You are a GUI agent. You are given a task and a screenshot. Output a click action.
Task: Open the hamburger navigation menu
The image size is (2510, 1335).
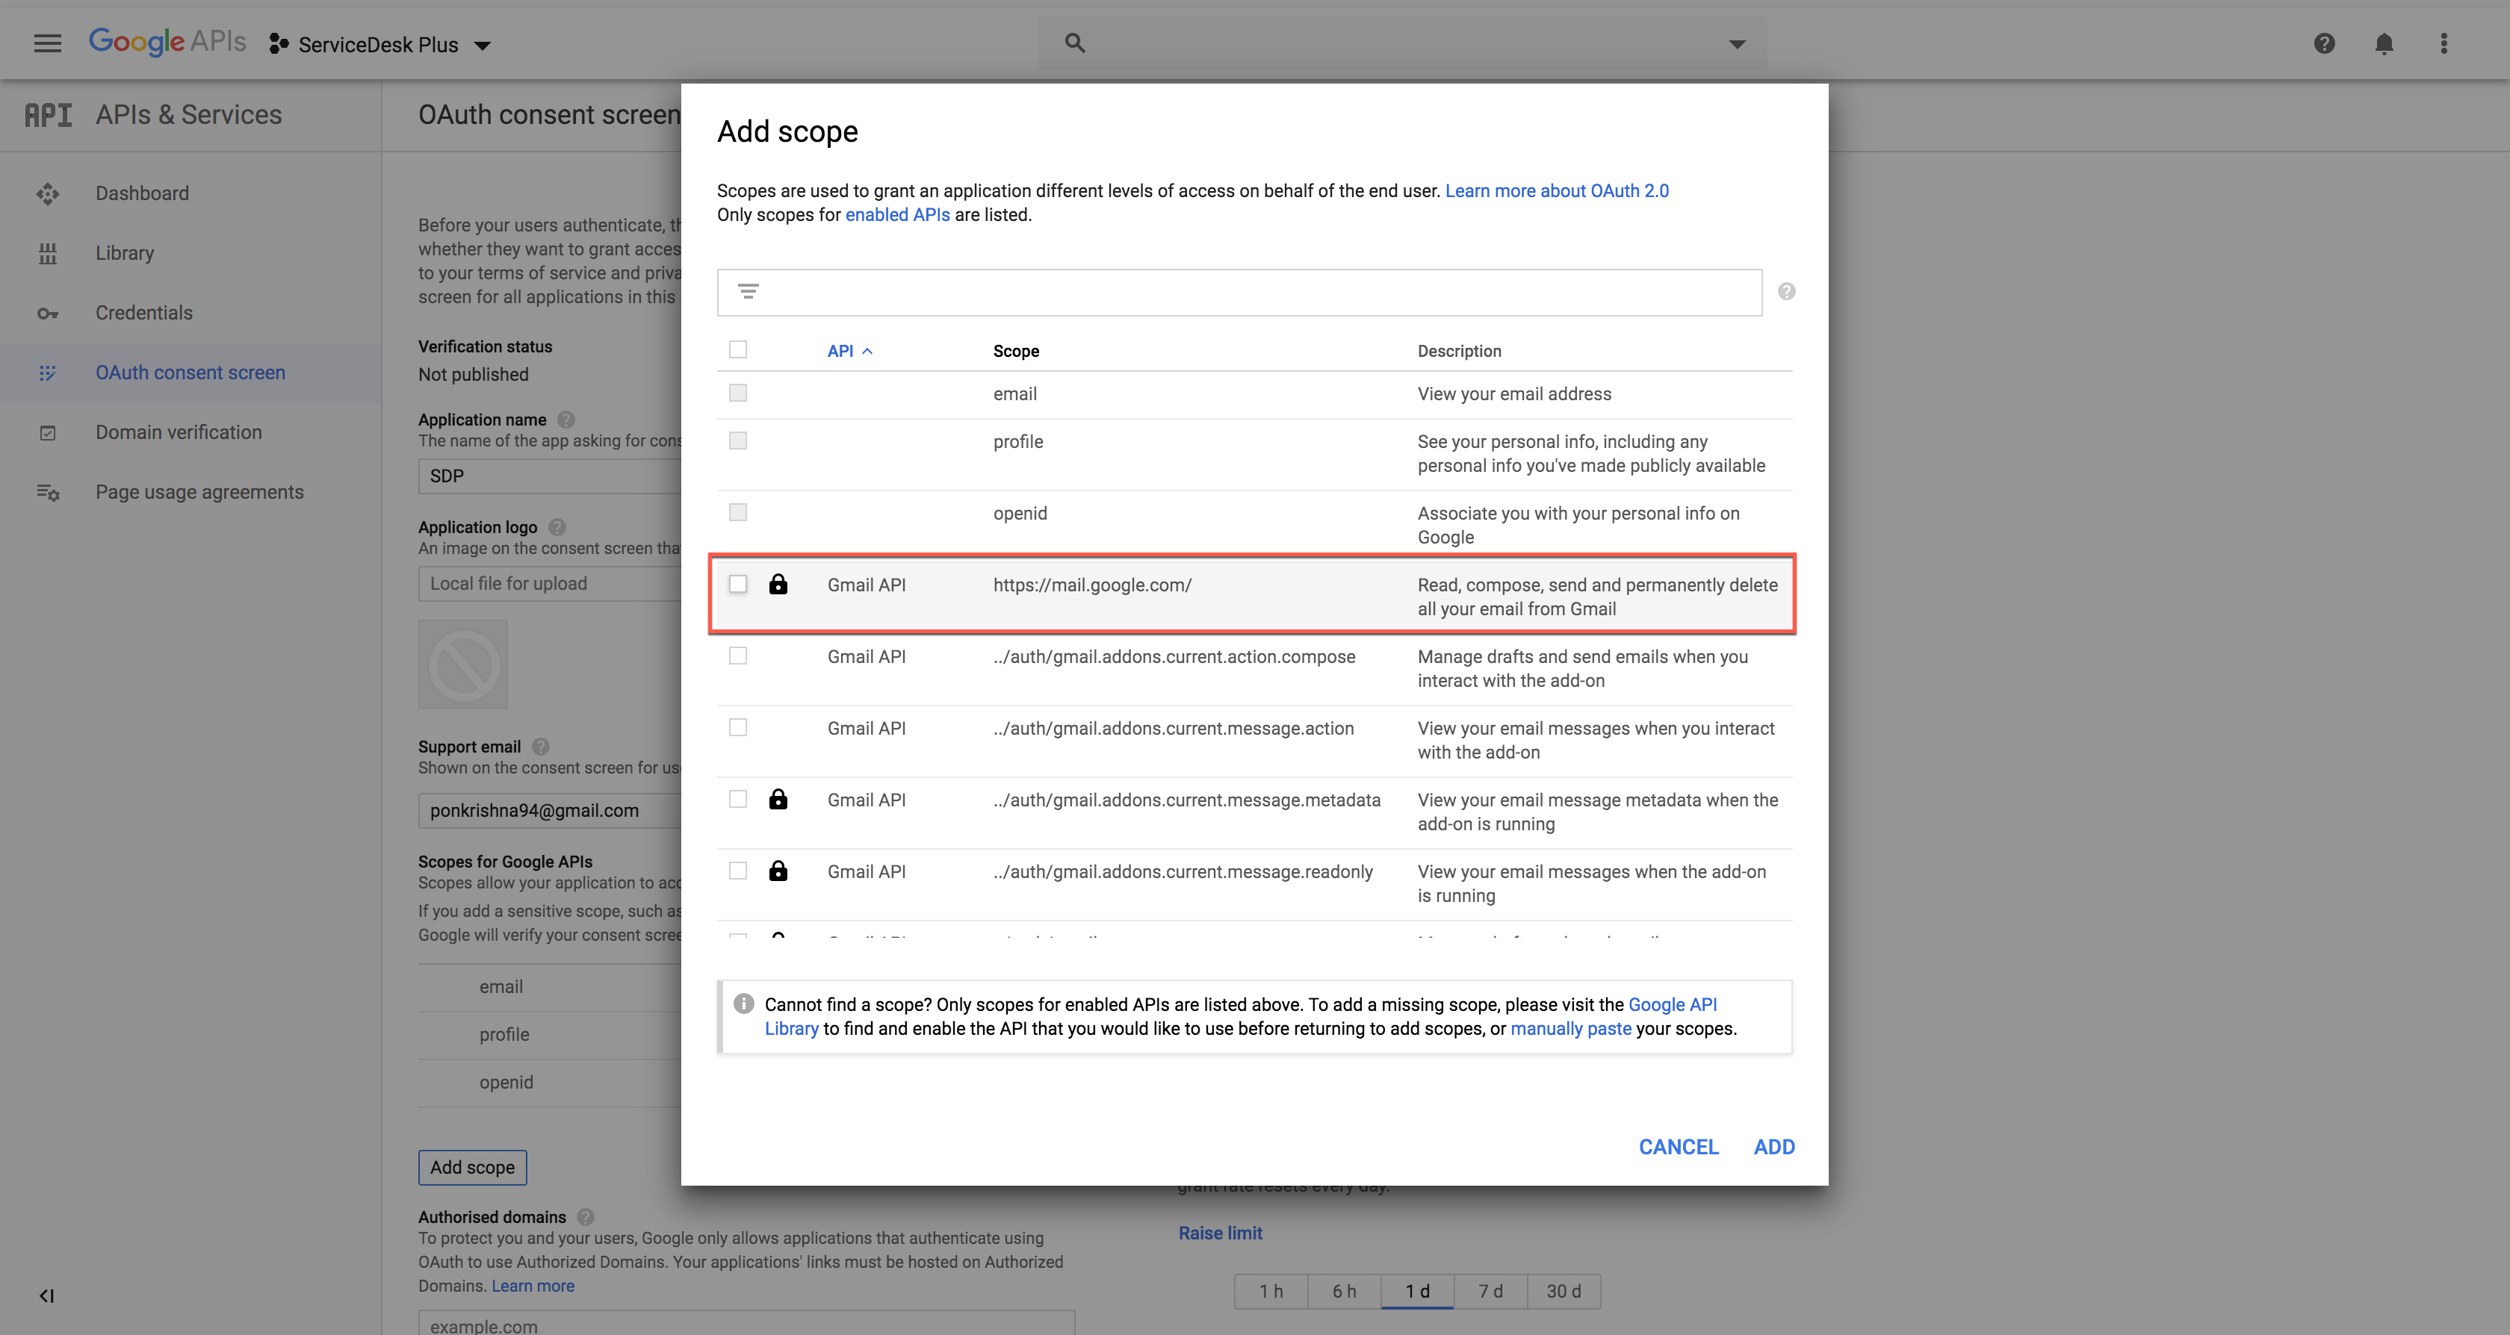pyautogui.click(x=47, y=43)
